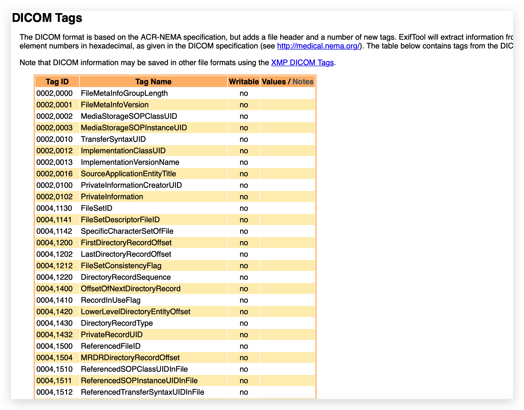The height and width of the screenshot is (410, 524).
Task: Open the XMP DICOM Tags link
Action: pos(302,62)
